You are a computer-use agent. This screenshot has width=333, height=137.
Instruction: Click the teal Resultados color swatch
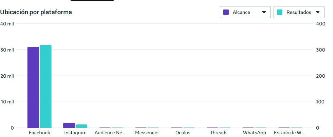[x=280, y=12]
